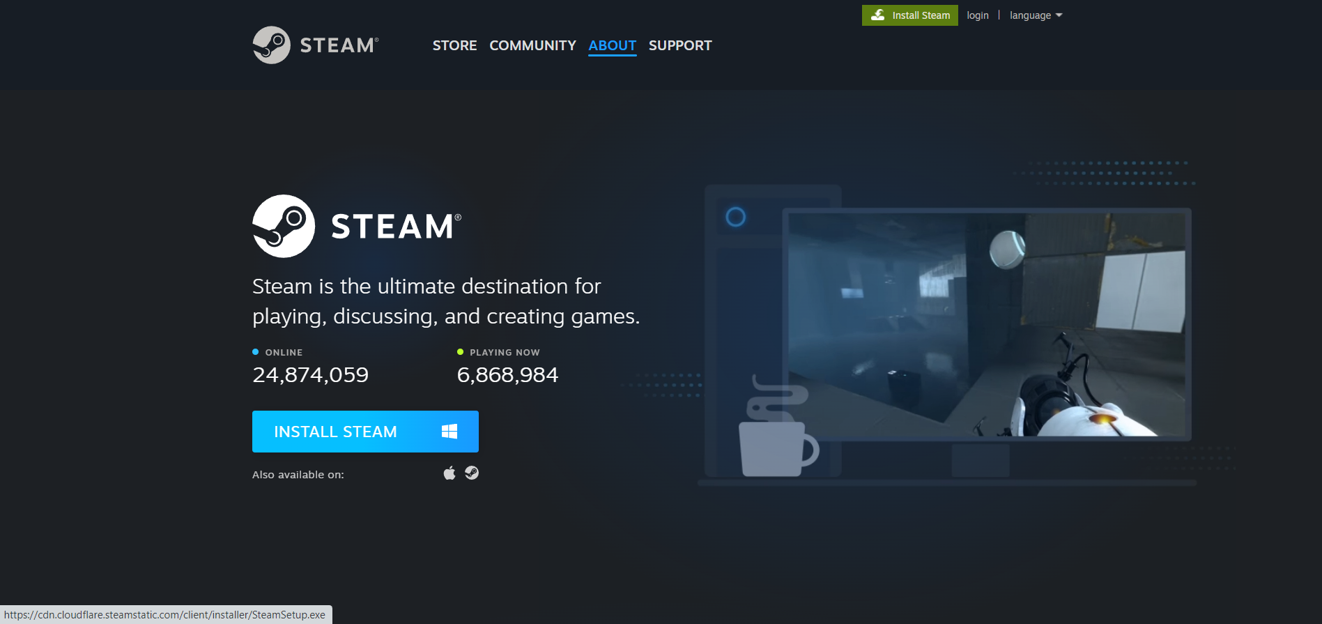Click the blue INSTALL STEAM button
This screenshot has height=624, width=1322.
(x=365, y=432)
